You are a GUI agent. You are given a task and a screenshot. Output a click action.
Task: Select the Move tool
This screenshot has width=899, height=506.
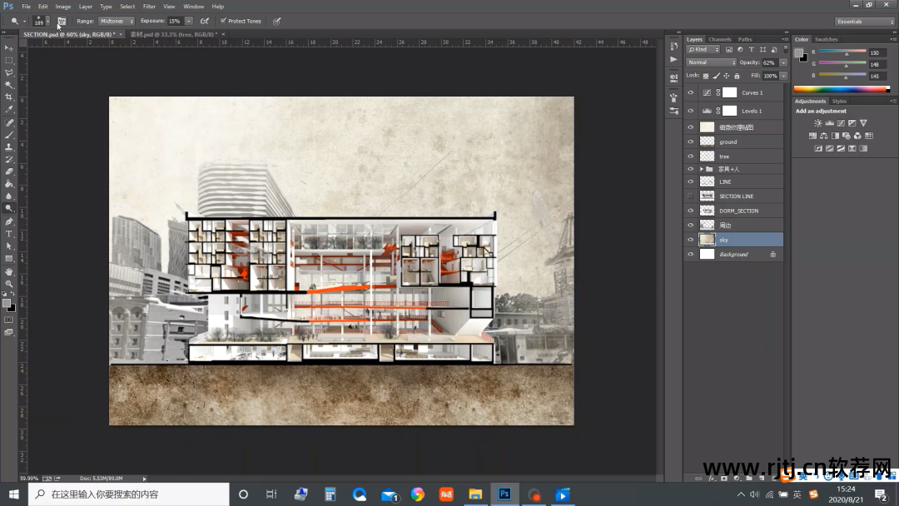[8, 47]
